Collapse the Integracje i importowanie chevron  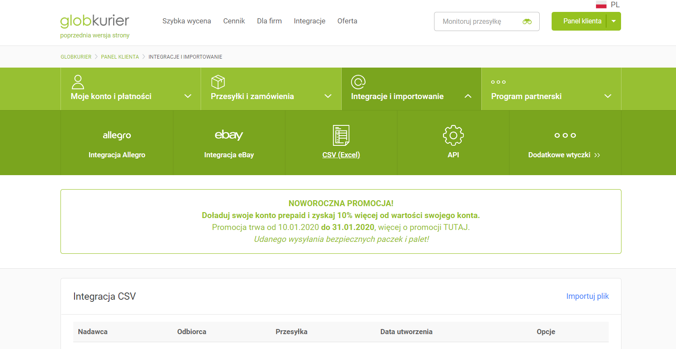[468, 96]
